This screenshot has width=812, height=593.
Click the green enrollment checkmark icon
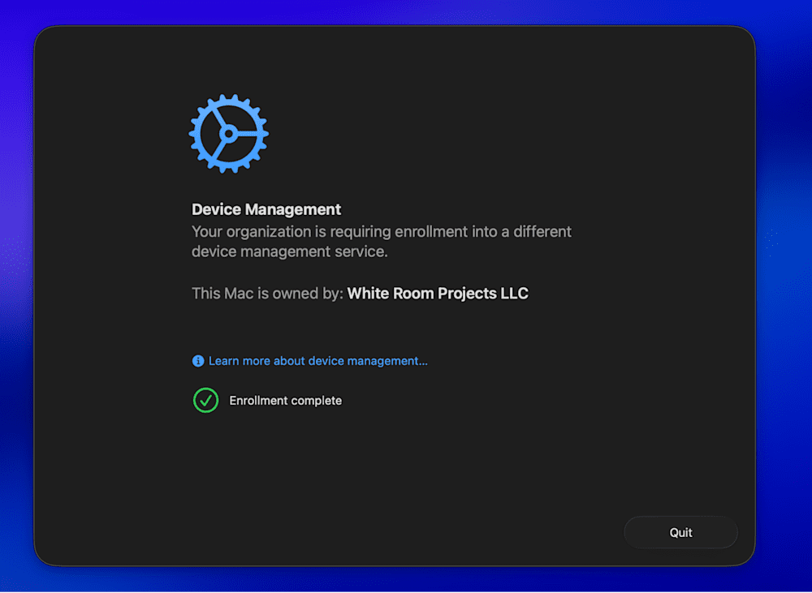[205, 400]
